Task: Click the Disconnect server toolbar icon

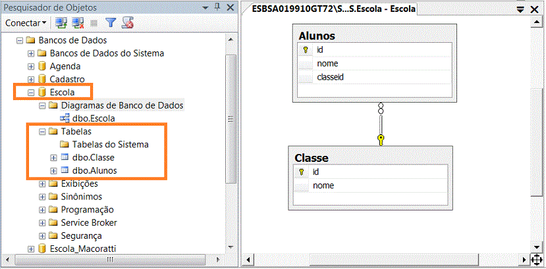Action: (x=78, y=23)
